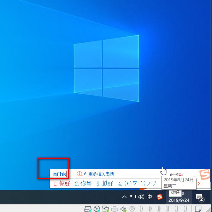Click the orange info bubble icon
The image size is (212, 212).
[79, 174]
